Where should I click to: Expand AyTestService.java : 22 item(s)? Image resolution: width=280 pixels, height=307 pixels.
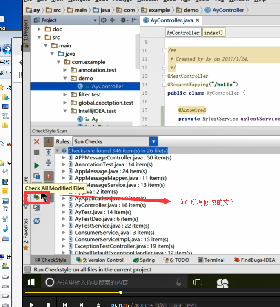(64, 226)
